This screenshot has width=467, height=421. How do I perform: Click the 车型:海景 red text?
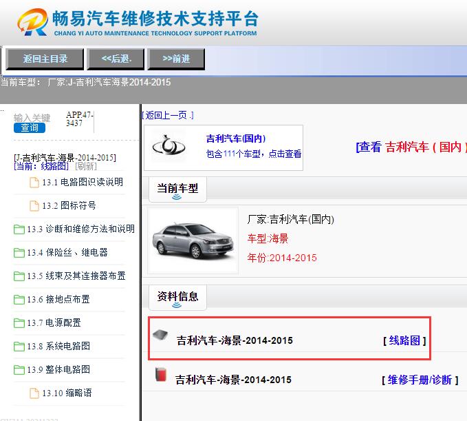268,238
